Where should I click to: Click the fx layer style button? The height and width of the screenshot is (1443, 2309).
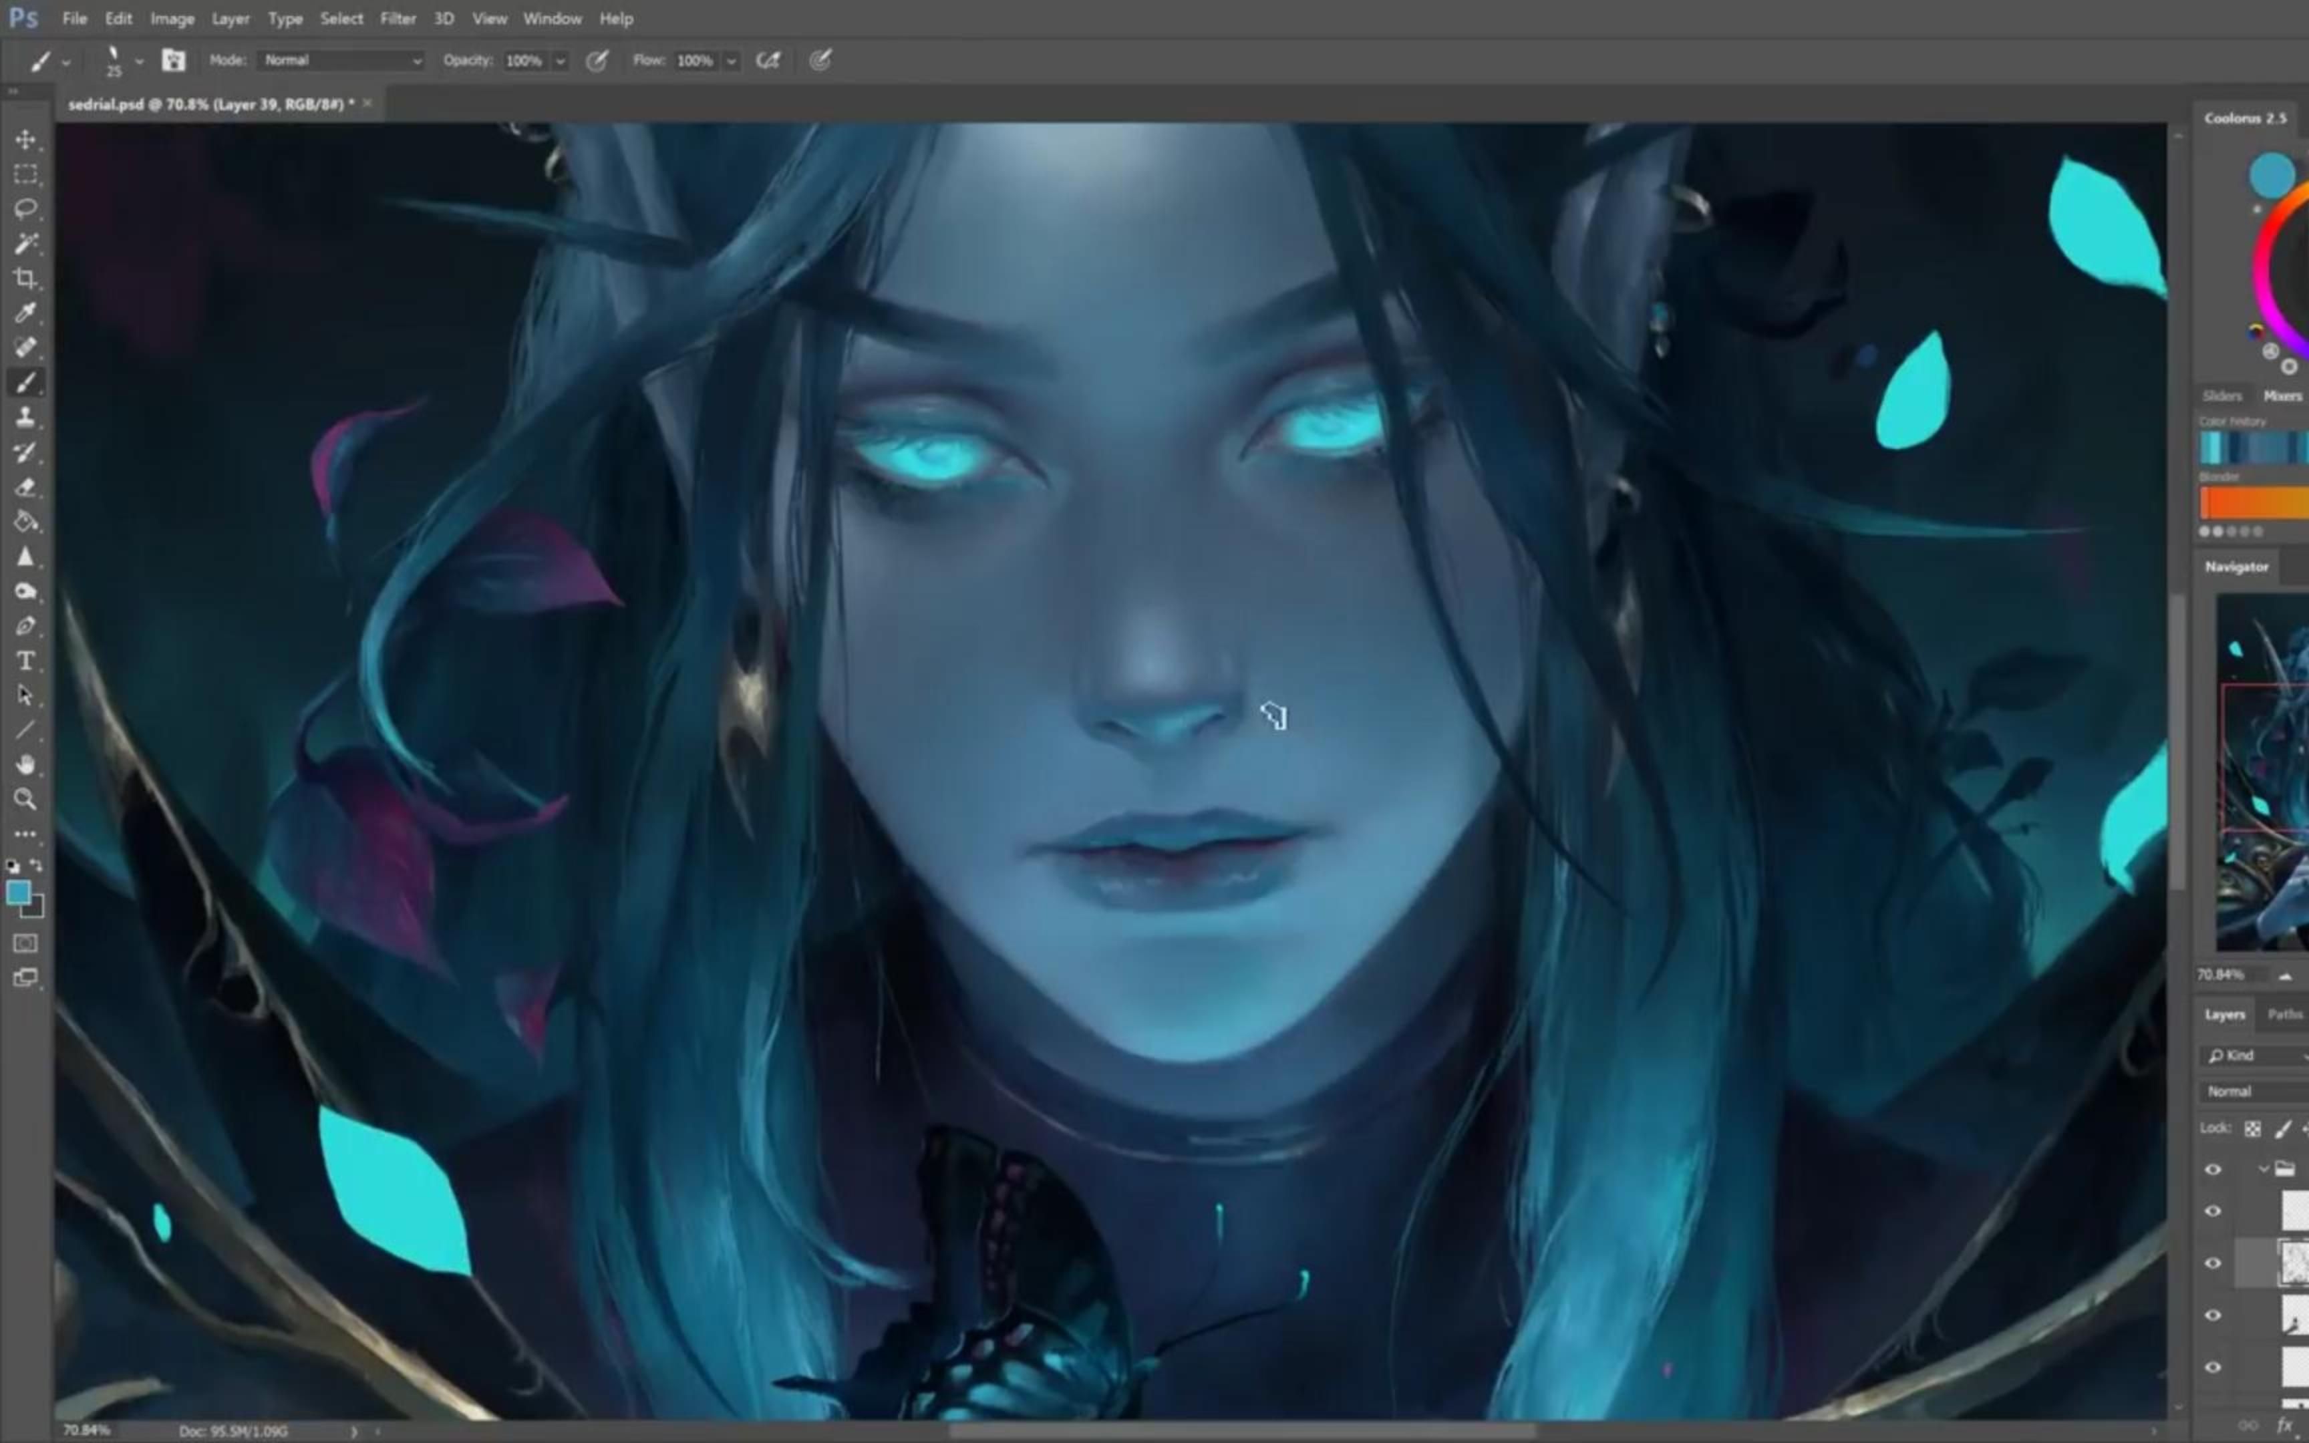pos(2285,1426)
